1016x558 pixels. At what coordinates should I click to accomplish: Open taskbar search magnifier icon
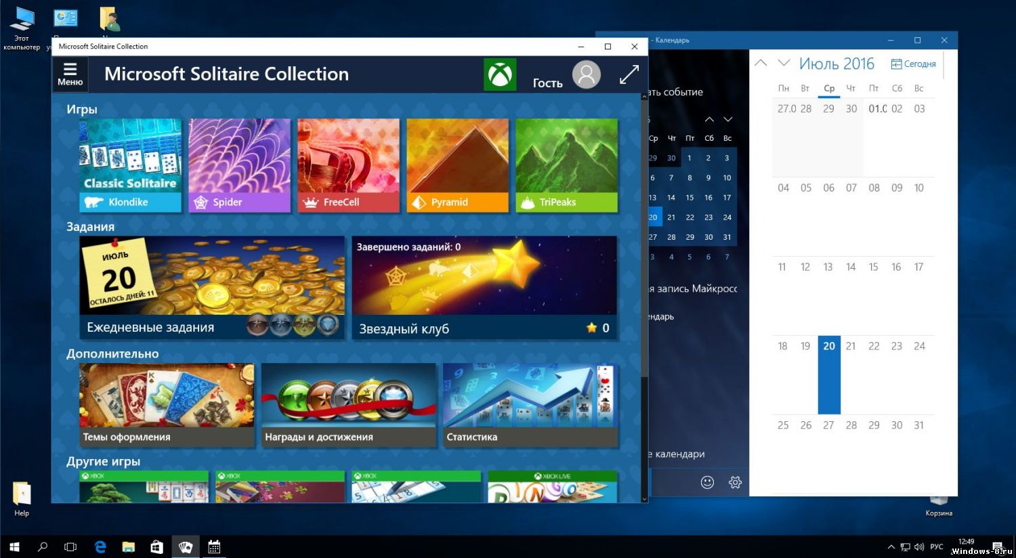43,546
